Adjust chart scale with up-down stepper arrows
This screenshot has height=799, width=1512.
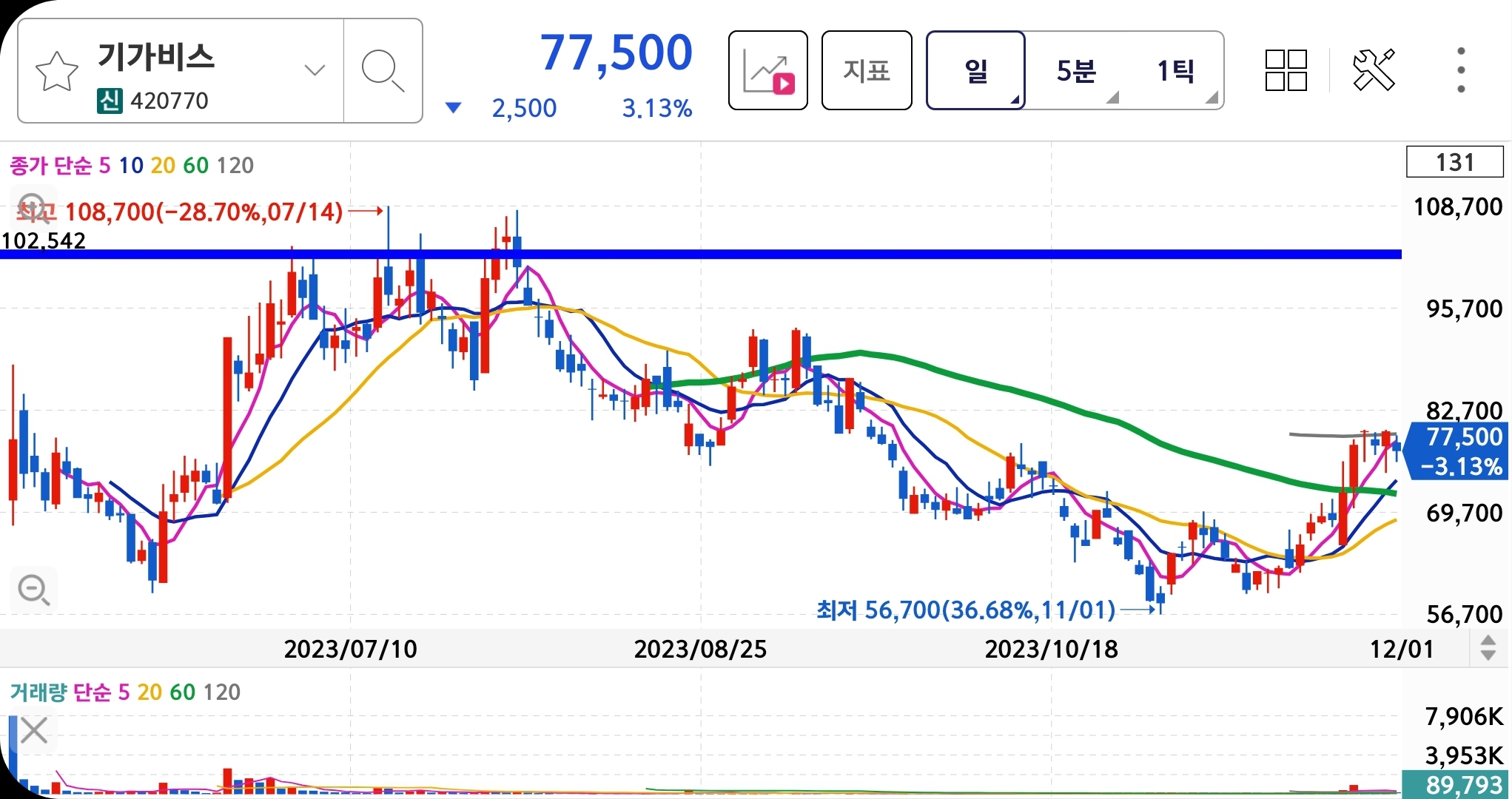(1488, 649)
